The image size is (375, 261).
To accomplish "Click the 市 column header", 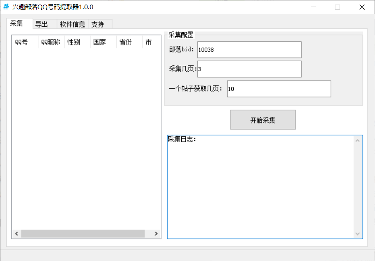I will click(x=152, y=42).
